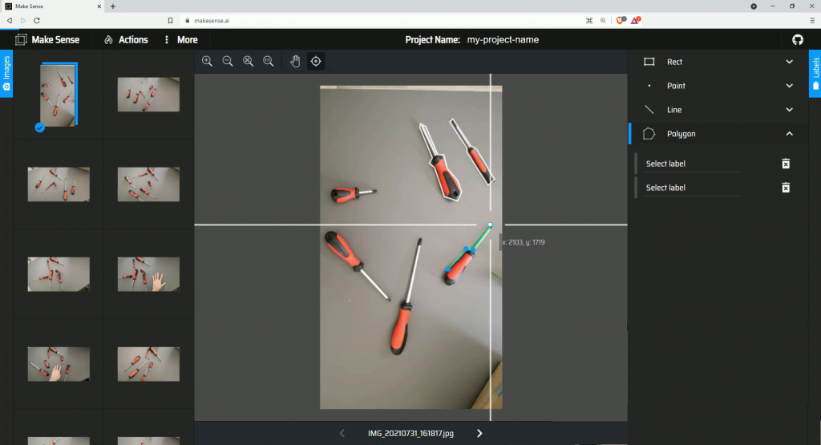Click the max zoom icon
The width and height of the screenshot is (821, 445).
pos(269,61)
